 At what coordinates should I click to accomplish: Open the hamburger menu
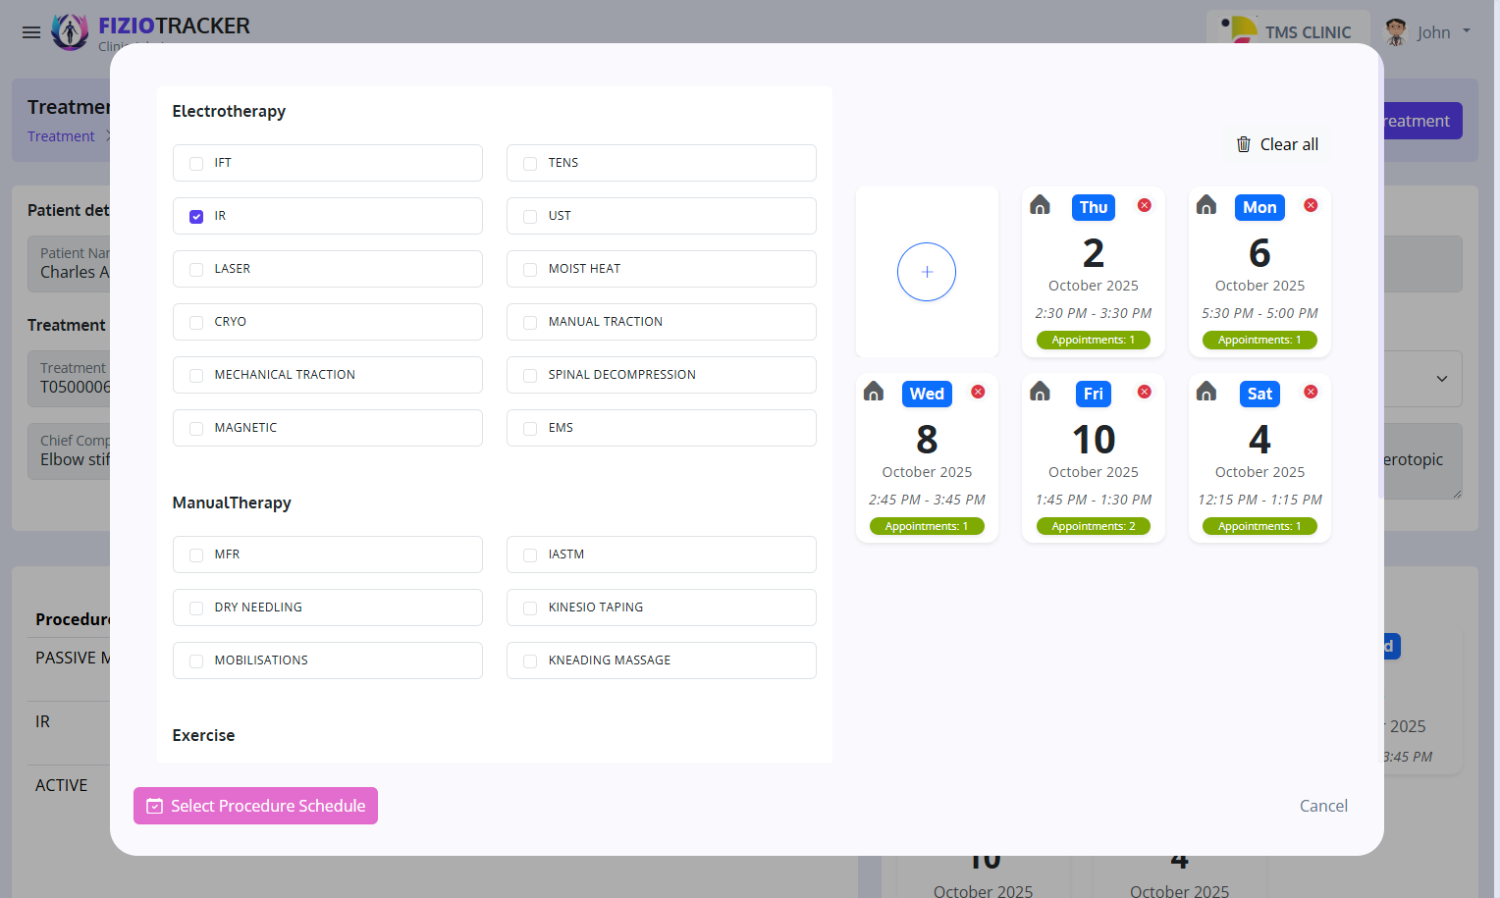click(x=31, y=32)
